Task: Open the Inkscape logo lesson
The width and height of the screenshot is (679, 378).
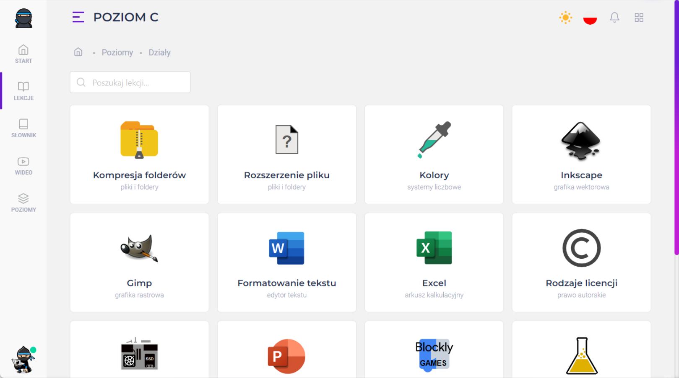Action: (x=581, y=141)
